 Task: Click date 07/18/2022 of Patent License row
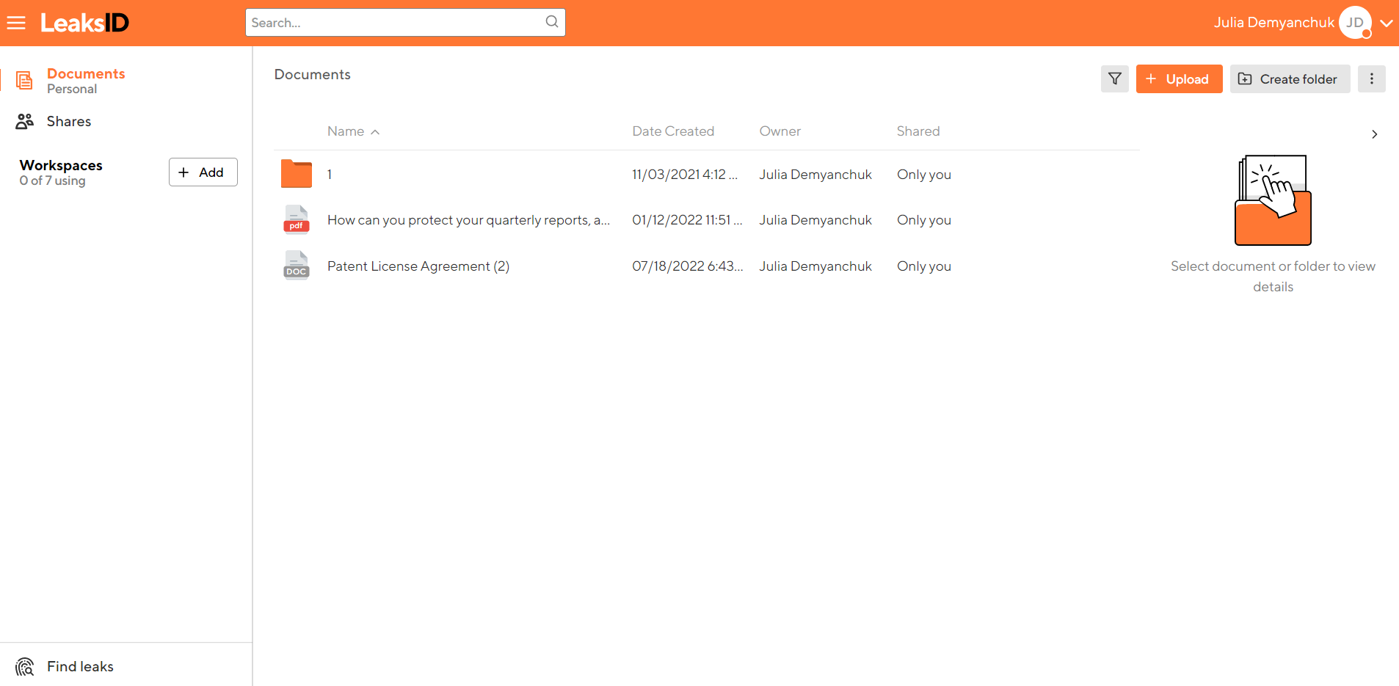tap(688, 266)
